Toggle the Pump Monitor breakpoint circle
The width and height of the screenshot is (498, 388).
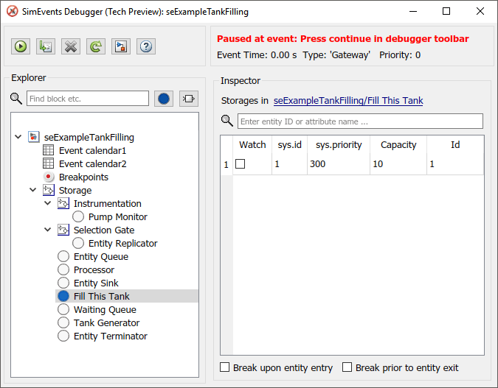78,216
